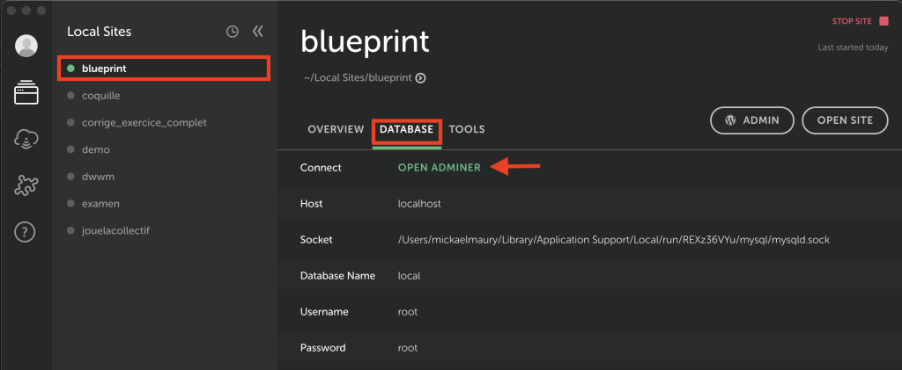Select the blueprint site

pos(164,69)
